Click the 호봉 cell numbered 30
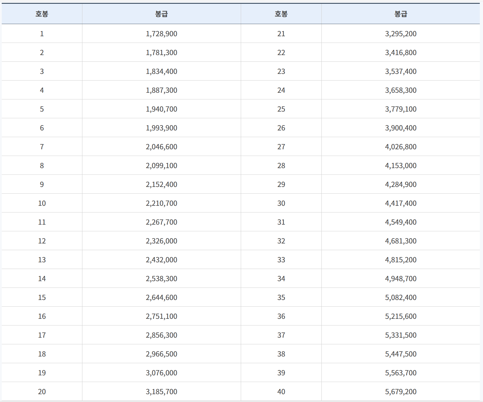 [281, 203]
